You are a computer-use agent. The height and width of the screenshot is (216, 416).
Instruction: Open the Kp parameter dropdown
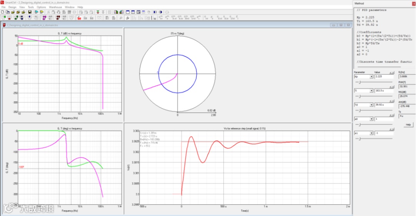click(x=371, y=77)
